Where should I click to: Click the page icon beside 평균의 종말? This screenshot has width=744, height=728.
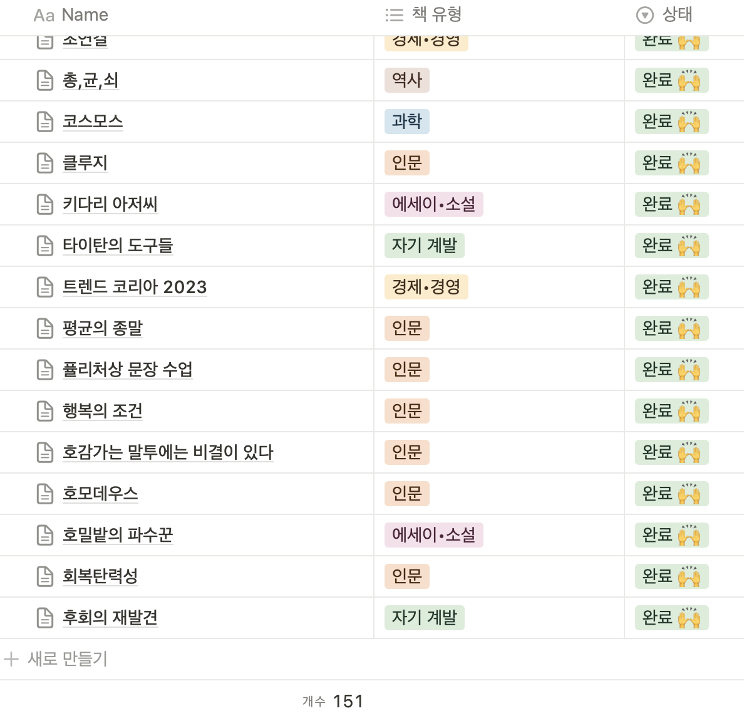coord(44,328)
